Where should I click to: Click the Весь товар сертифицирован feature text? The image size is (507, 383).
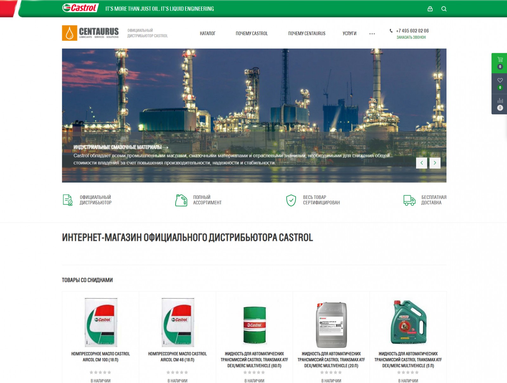[x=321, y=200]
